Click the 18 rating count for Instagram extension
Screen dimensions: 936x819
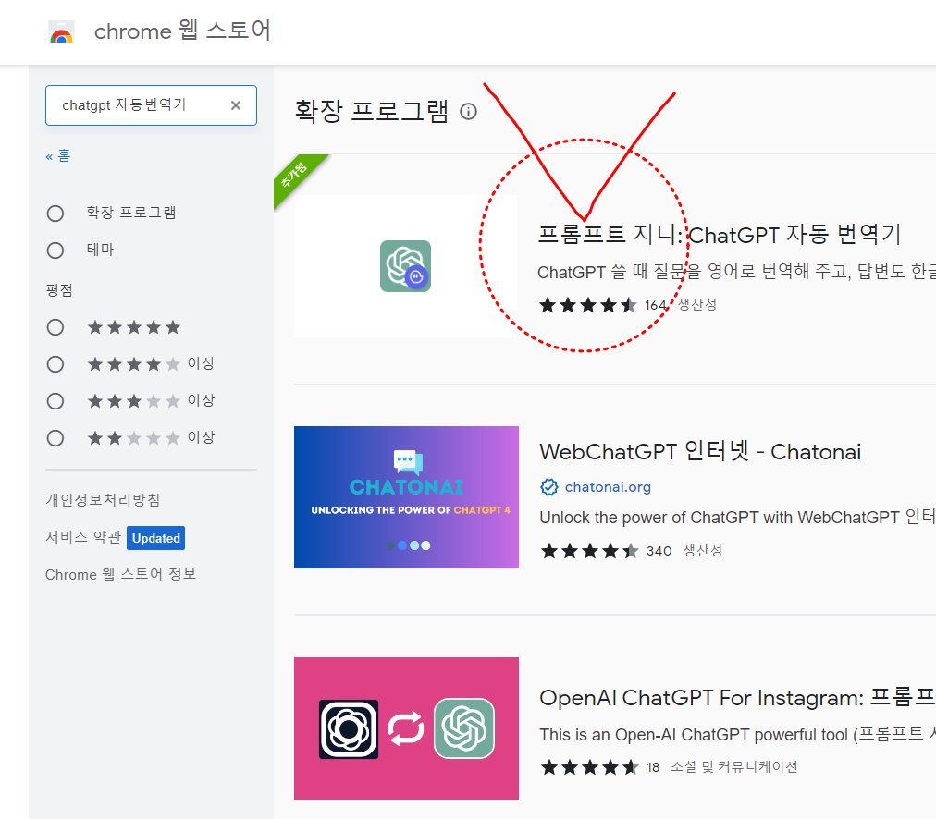coord(653,767)
